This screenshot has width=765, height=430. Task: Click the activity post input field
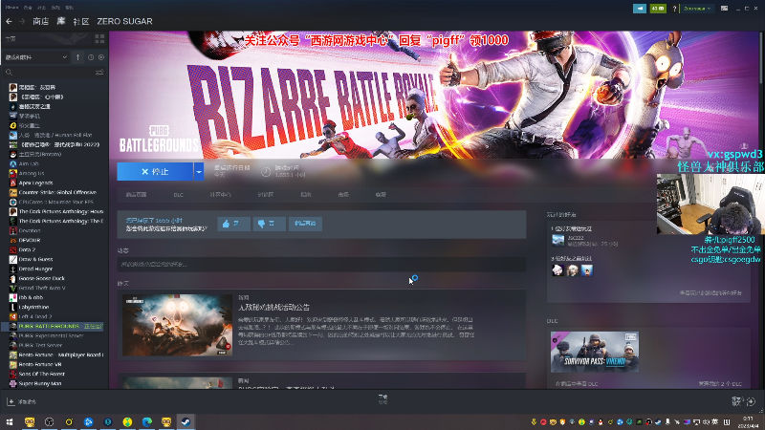[x=321, y=265]
